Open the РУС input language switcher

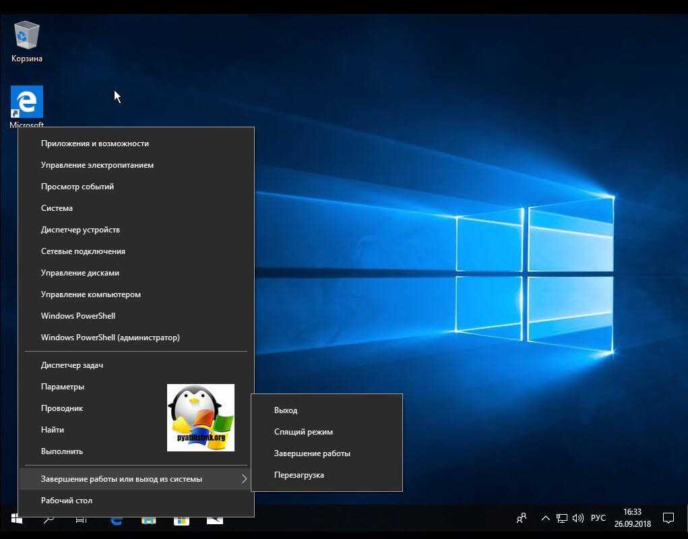pos(598,518)
